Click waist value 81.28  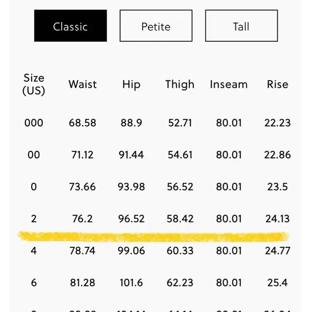83,282
